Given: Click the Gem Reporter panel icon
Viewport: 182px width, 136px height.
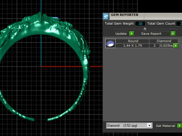Looking at the screenshot, I should [106, 16].
